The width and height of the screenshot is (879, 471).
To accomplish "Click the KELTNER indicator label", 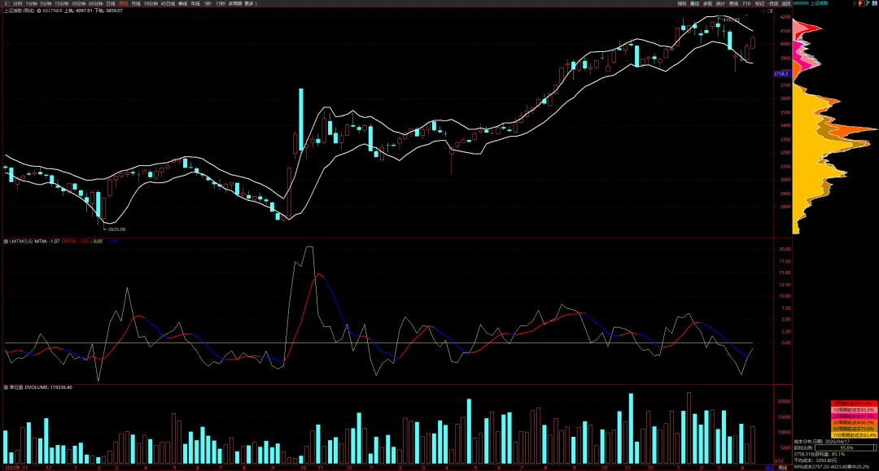I will coord(52,11).
